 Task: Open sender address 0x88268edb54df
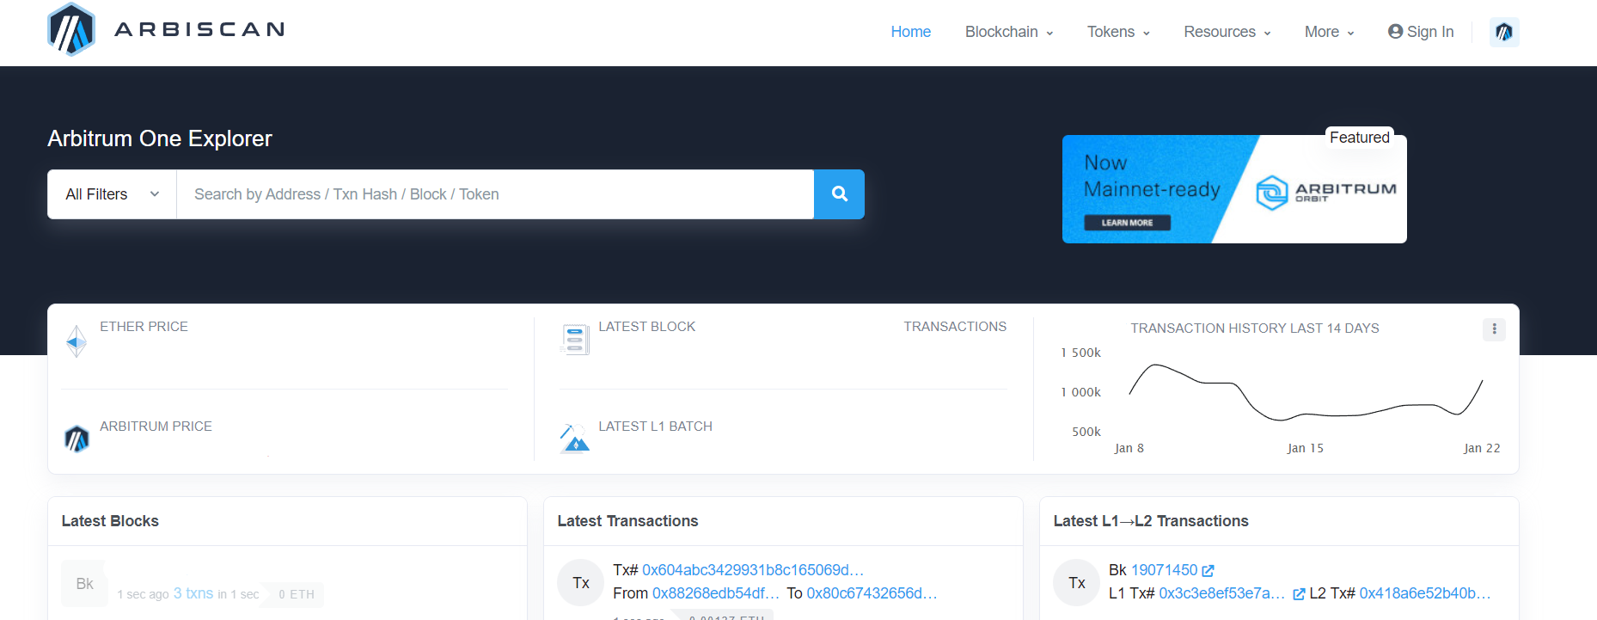tap(716, 593)
